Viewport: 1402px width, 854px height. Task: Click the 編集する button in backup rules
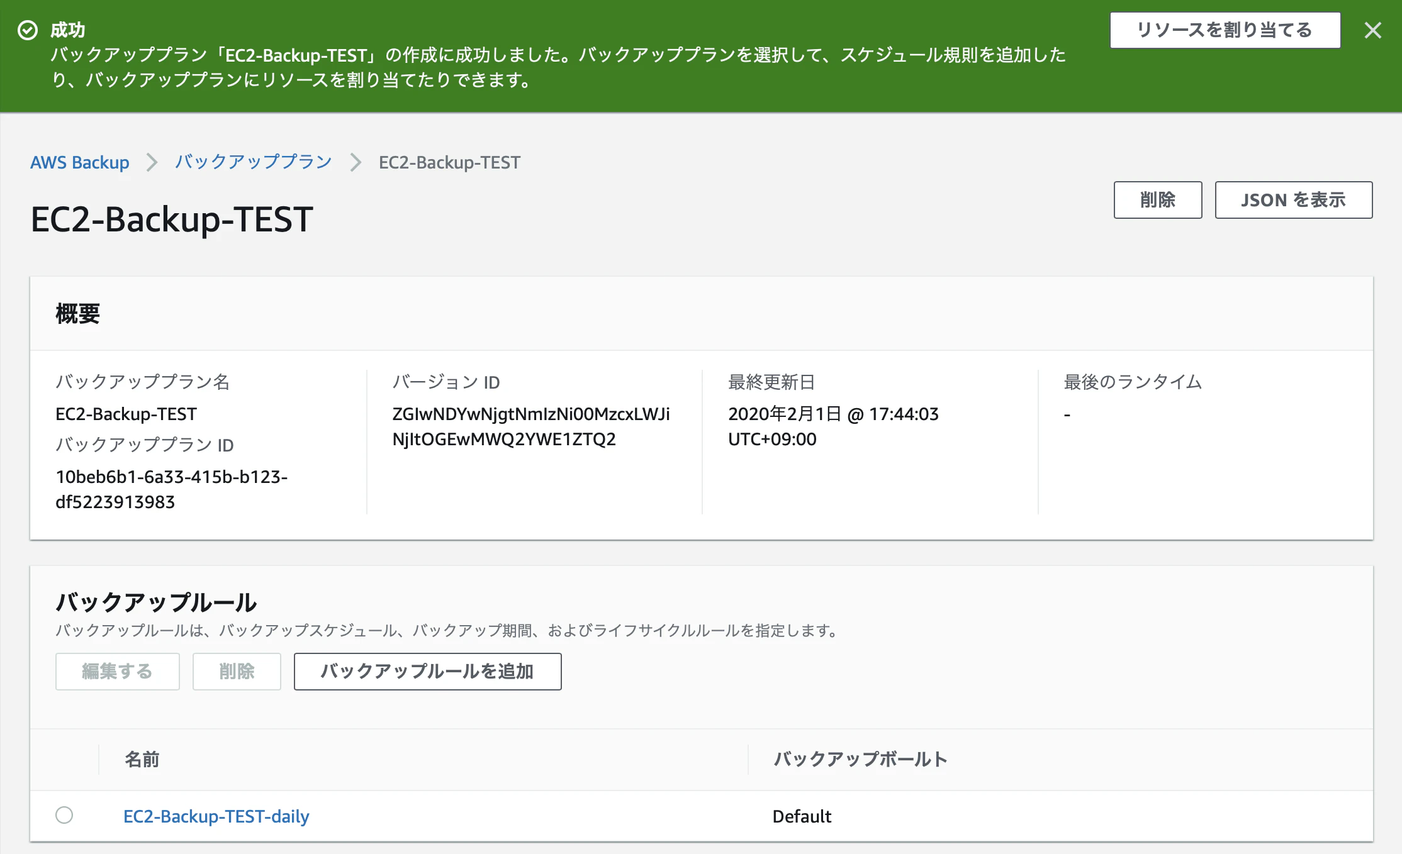pyautogui.click(x=117, y=671)
